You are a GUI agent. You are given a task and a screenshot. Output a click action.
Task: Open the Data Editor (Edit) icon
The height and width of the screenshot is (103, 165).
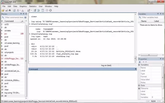coord(35,10)
